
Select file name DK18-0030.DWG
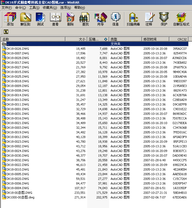(x=18, y=156)
